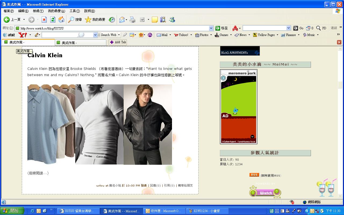Click the Search Web button
This screenshot has height=215, width=344.
(x=109, y=35)
